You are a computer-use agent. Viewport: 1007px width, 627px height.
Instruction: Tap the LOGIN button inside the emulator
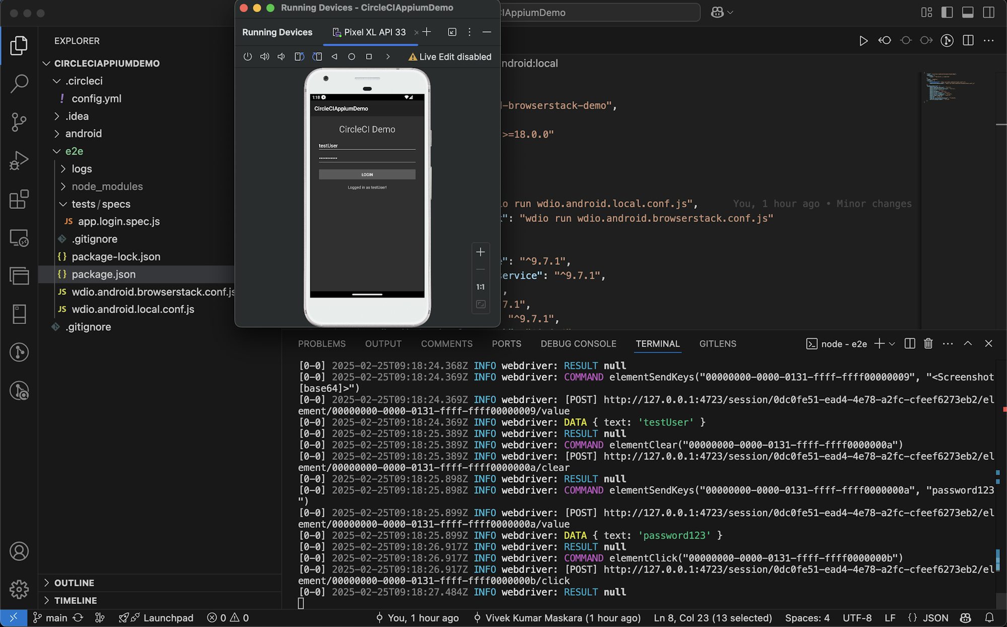[367, 174]
